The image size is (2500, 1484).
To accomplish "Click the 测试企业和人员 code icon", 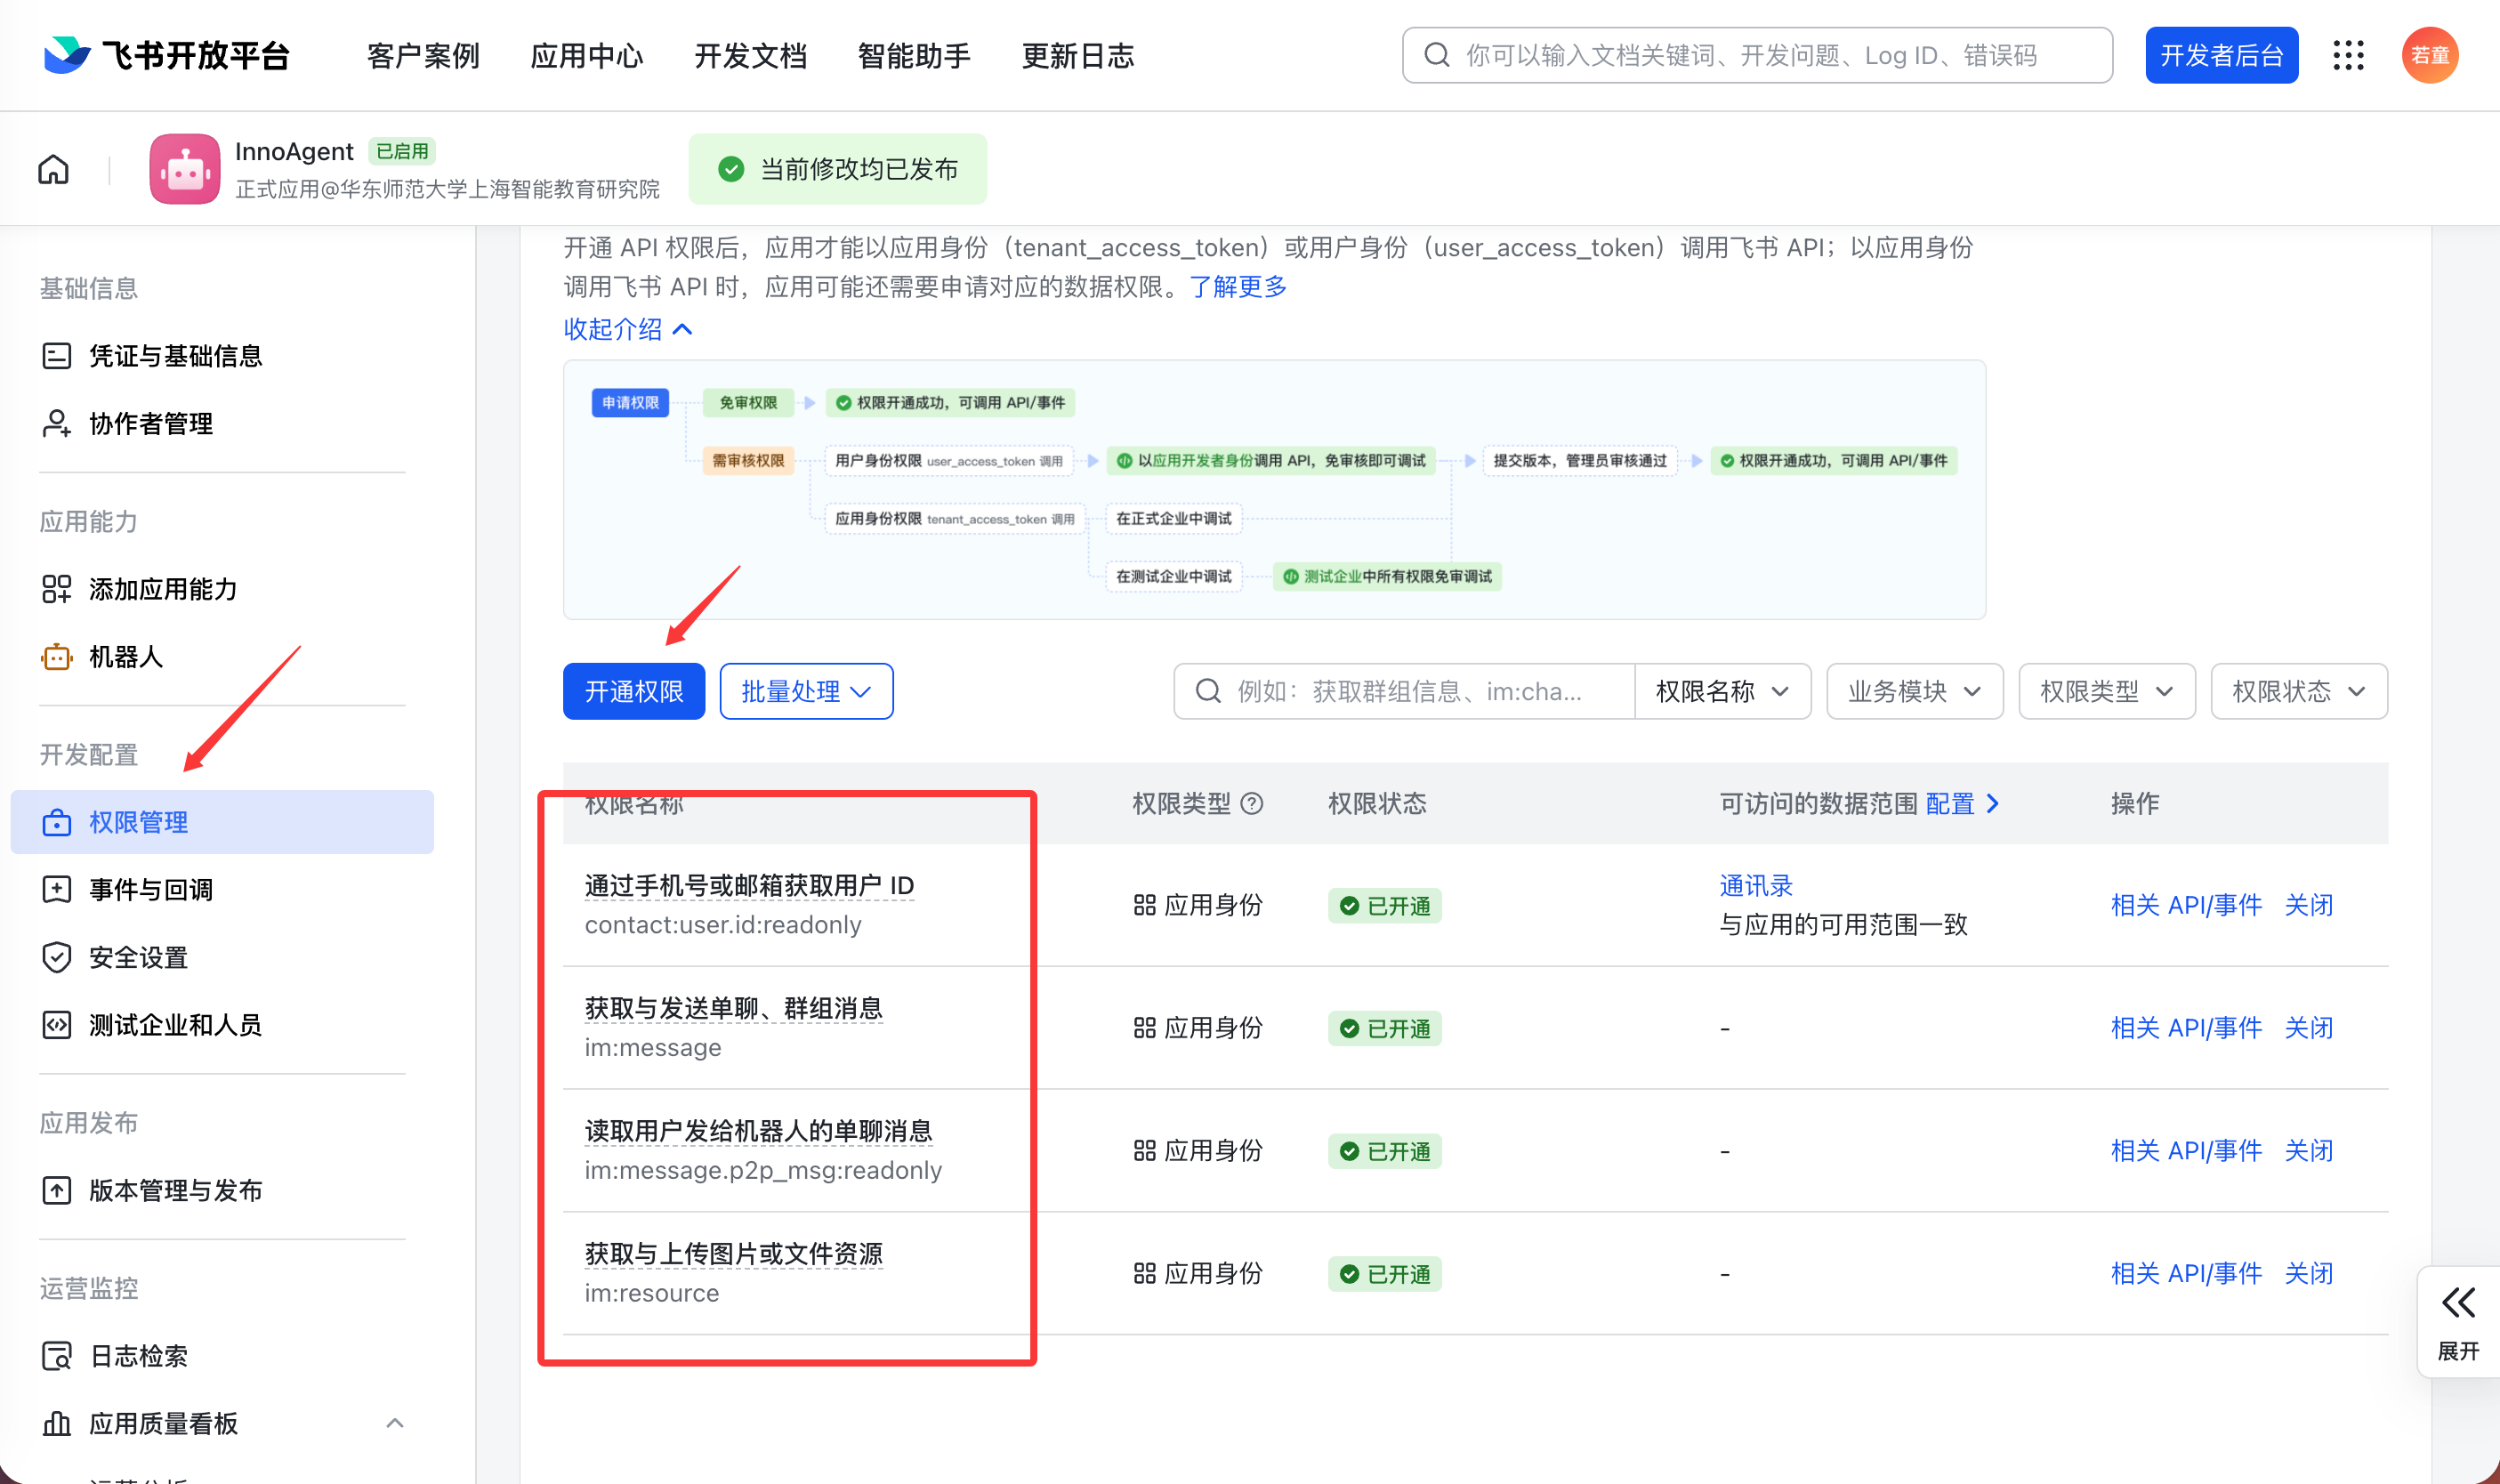I will [x=57, y=1025].
